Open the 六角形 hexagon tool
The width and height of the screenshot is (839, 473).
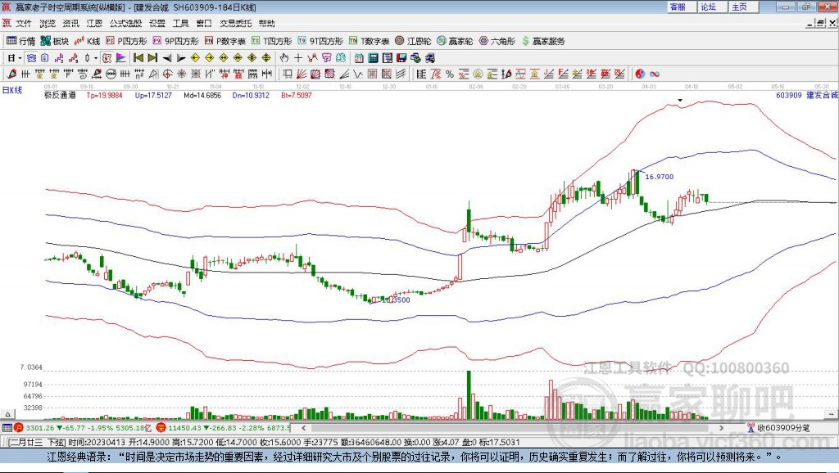pyautogui.click(x=497, y=41)
